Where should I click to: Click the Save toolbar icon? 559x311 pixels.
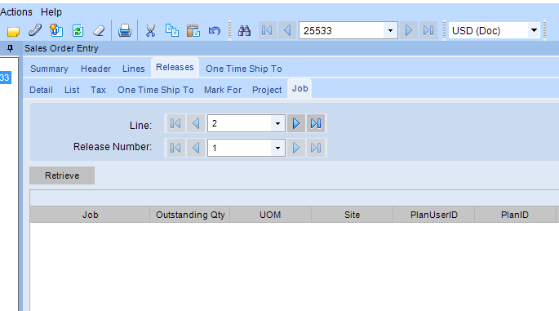56,30
